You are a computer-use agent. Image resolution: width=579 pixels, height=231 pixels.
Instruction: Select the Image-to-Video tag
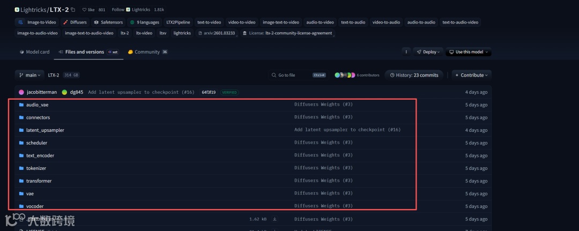point(36,22)
